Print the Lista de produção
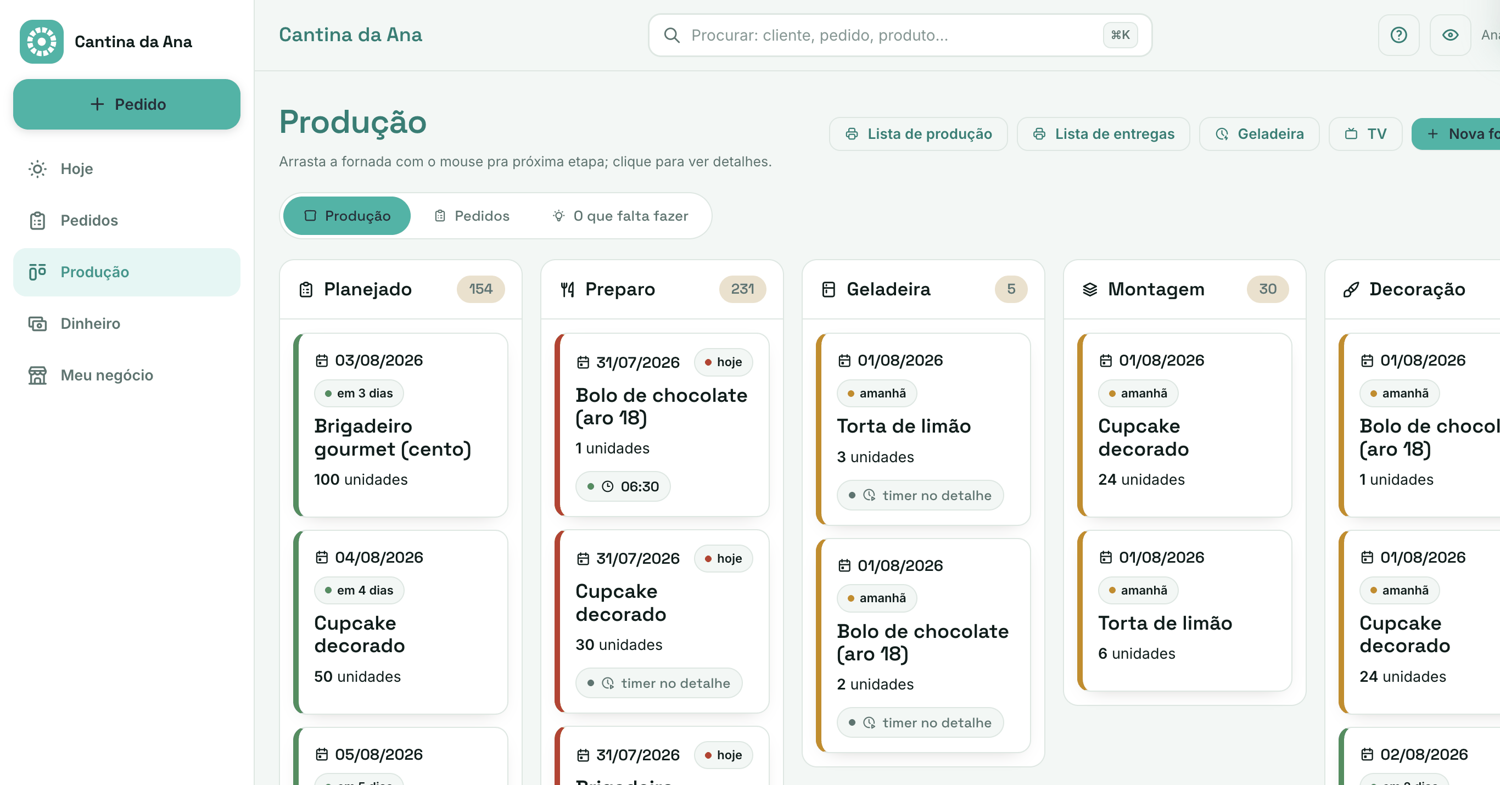This screenshot has width=1500, height=785. [x=917, y=134]
